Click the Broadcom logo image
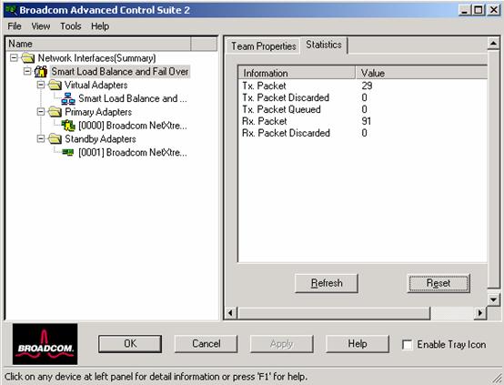Image resolution: width=504 pixels, height=385 pixels. [x=45, y=344]
